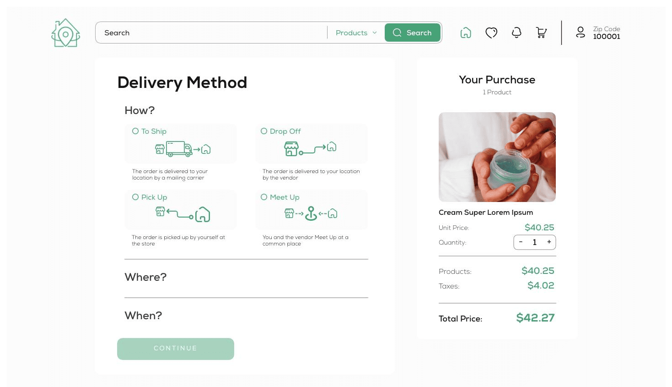Open the Products dropdown in search bar
Image resolution: width=672 pixels, height=387 pixels.
pos(356,33)
